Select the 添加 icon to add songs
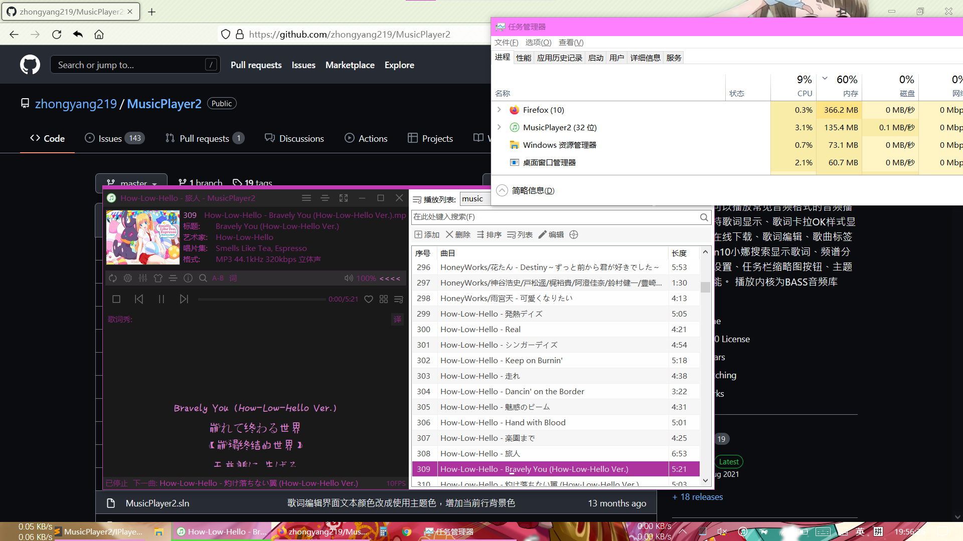 (x=426, y=234)
